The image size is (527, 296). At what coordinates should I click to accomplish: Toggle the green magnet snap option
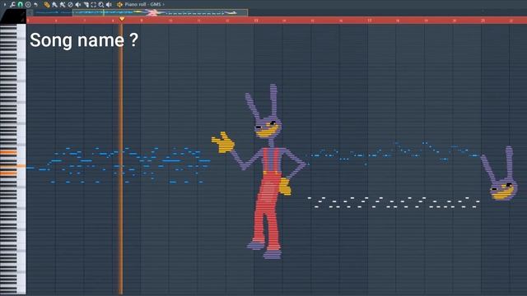point(20,4)
